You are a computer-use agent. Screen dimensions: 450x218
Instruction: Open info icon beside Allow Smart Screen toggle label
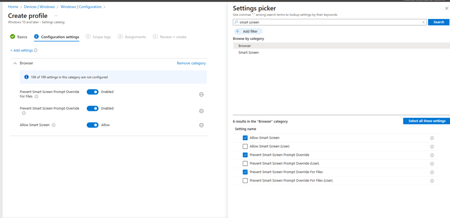tap(54, 125)
